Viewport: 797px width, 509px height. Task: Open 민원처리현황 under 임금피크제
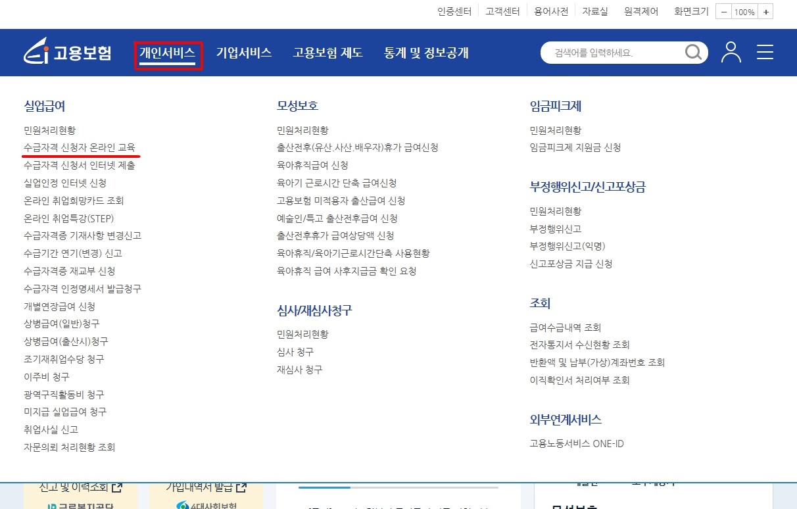pos(556,130)
